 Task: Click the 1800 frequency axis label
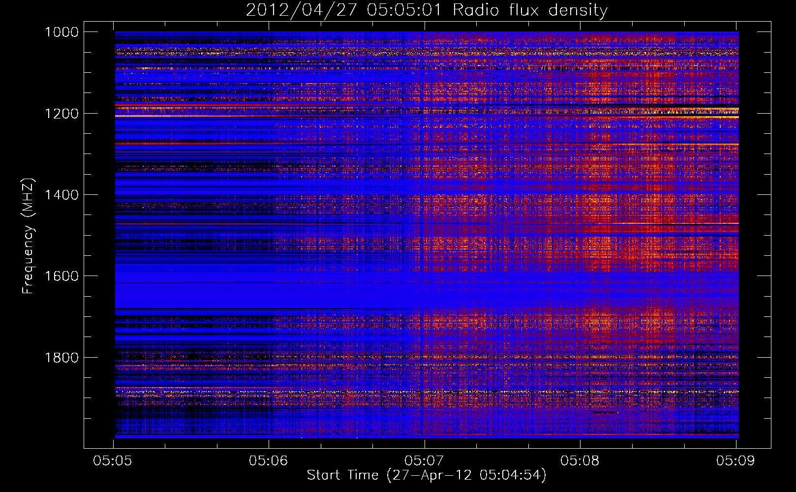coord(61,357)
